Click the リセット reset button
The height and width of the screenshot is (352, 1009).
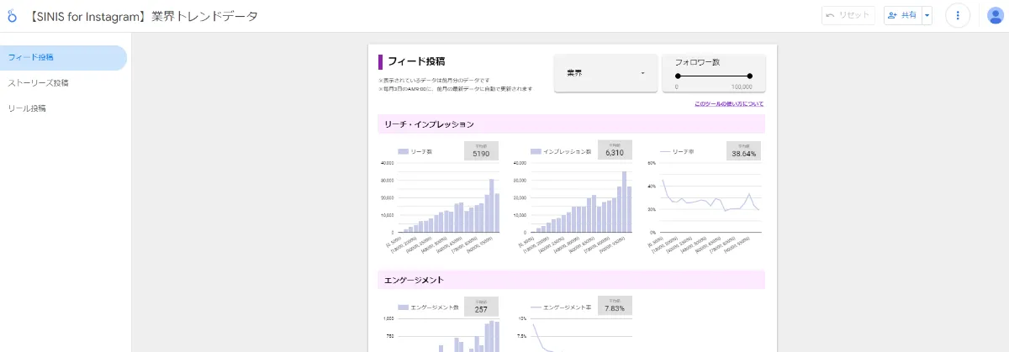848,16
